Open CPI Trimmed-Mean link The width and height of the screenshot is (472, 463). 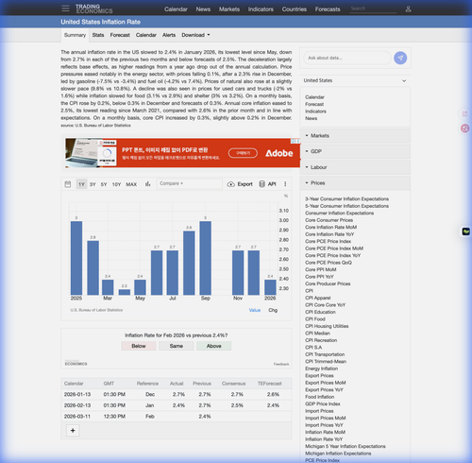point(326,362)
